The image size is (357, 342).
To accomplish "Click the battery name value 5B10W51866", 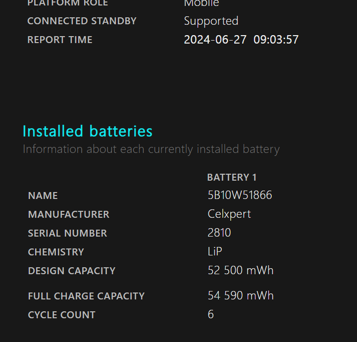I will click(x=240, y=195).
